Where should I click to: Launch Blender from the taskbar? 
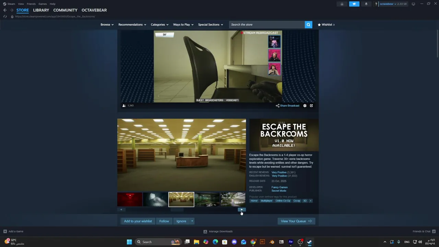[272, 242]
